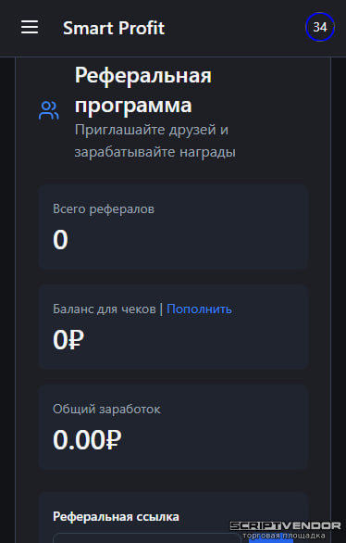
Task: Click the Реферальная ссылка heading
Action: tap(116, 517)
